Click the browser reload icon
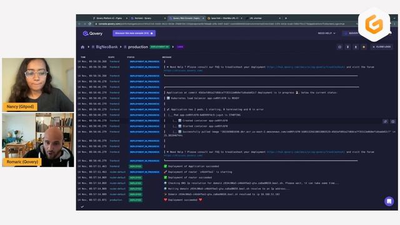Screen dimensions: 400x225 click(x=90, y=24)
